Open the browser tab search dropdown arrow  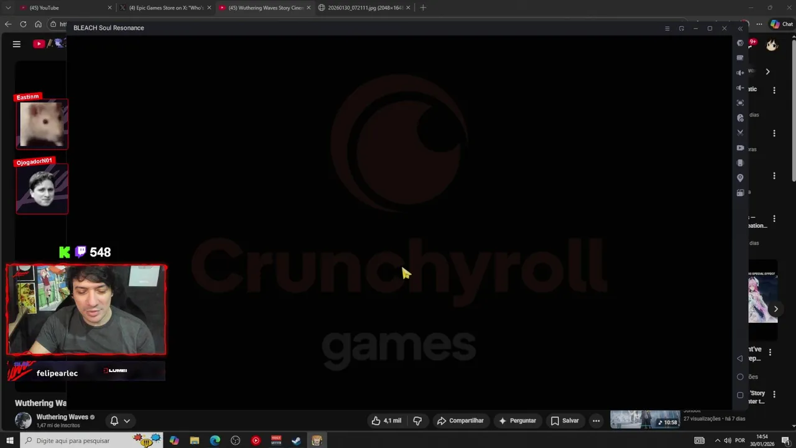8,7
